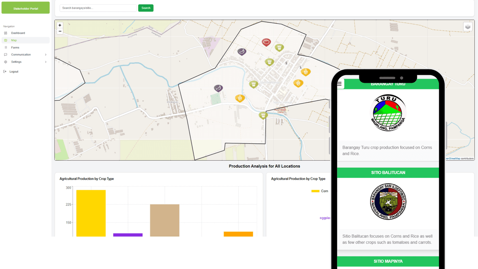Screen dimensions: 478x269
Task: Toggle the Corn legend entry
Action: [320, 191]
